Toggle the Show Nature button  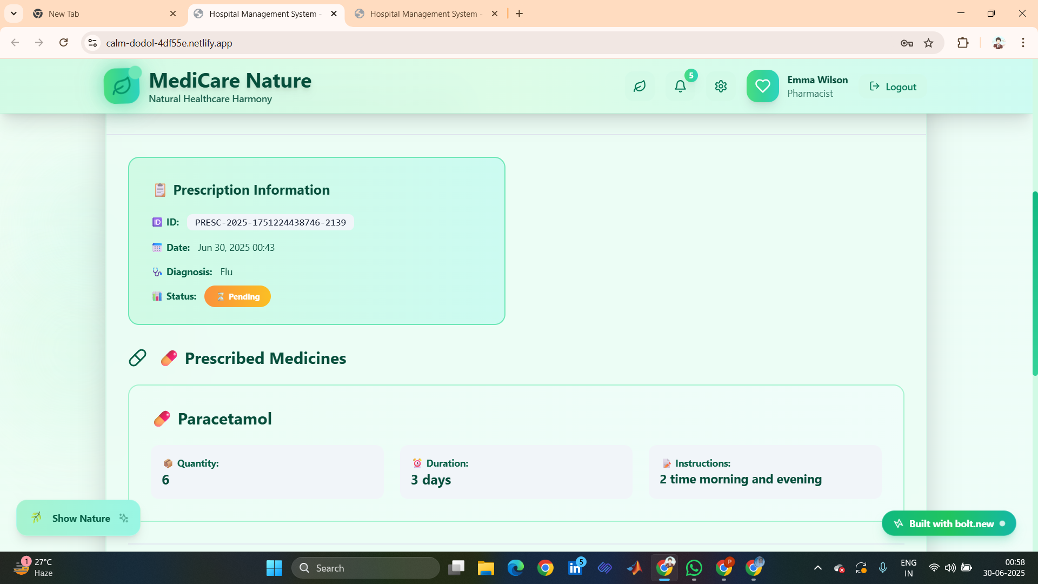[x=79, y=518]
